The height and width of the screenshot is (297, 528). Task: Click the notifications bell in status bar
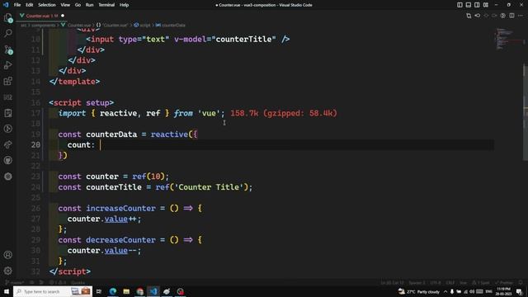pos(521,283)
